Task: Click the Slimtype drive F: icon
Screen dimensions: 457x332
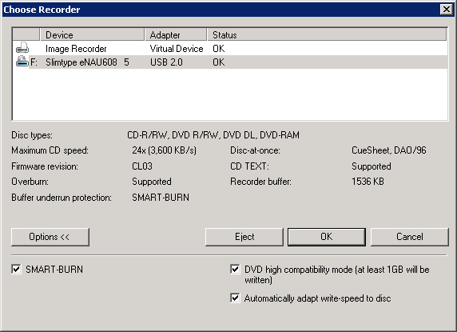Action: coord(22,62)
